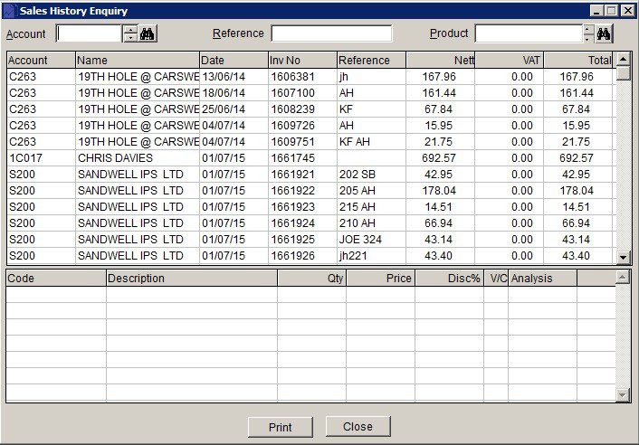Click the Reference column header
Viewport: 639px width, 445px height.
coord(372,61)
